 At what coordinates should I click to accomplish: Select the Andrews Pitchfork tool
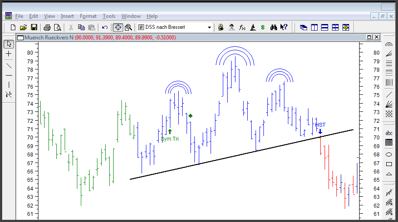point(389,193)
